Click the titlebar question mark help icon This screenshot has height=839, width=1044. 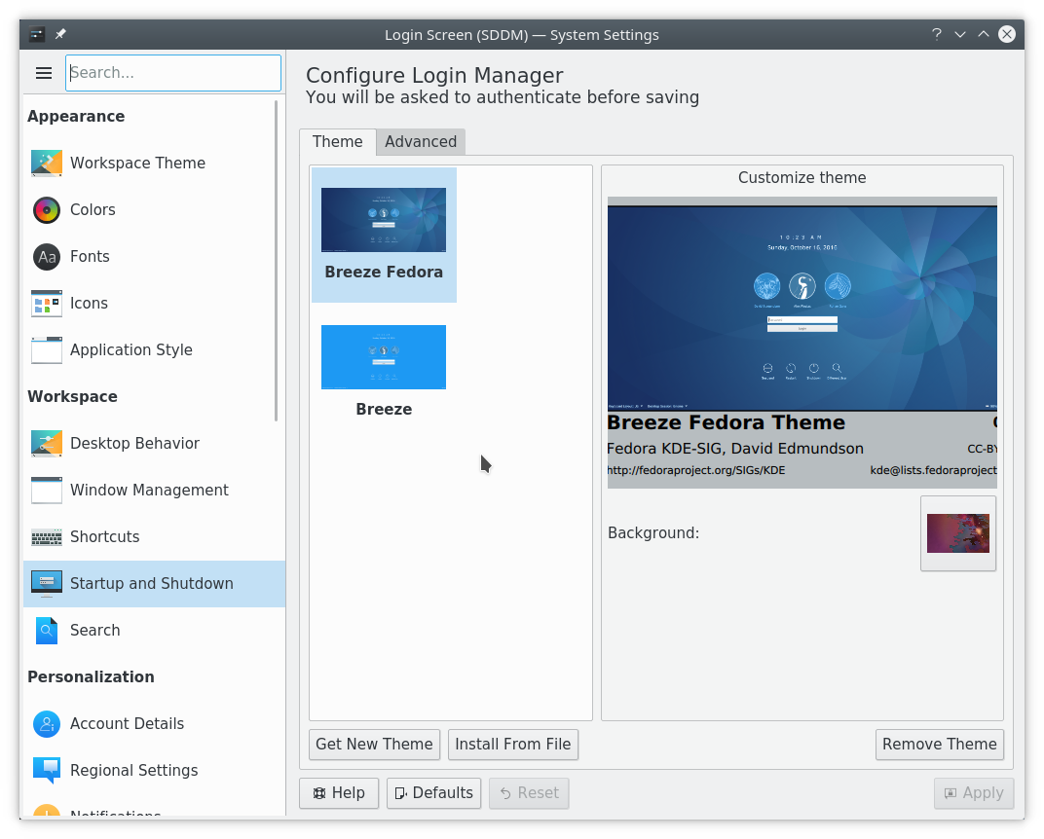click(x=937, y=34)
